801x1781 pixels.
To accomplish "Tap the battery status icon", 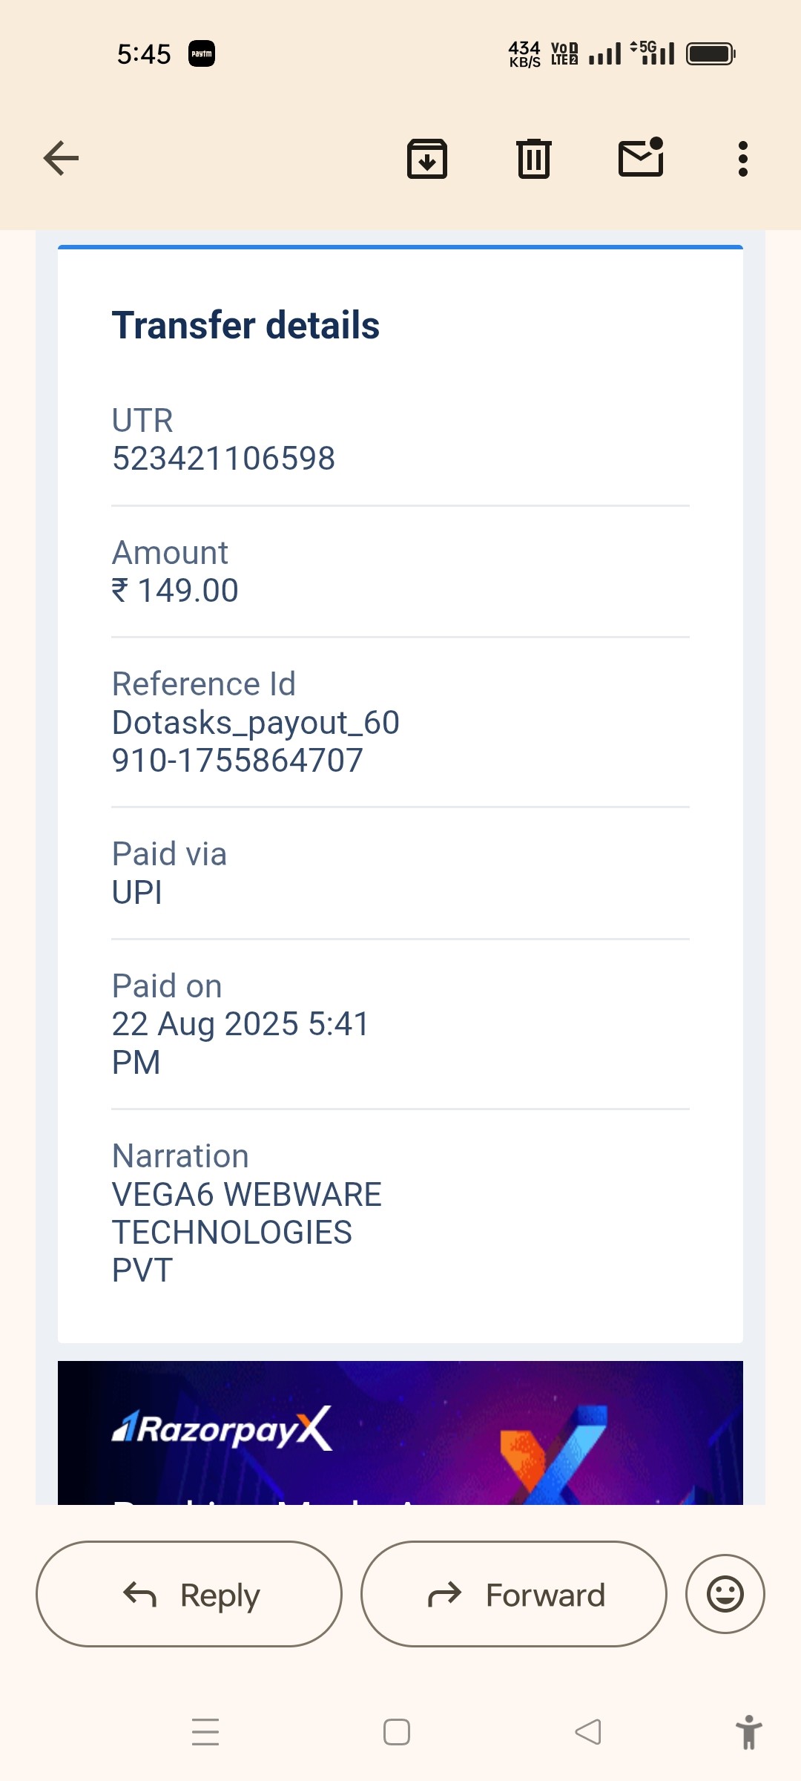I will (x=711, y=54).
